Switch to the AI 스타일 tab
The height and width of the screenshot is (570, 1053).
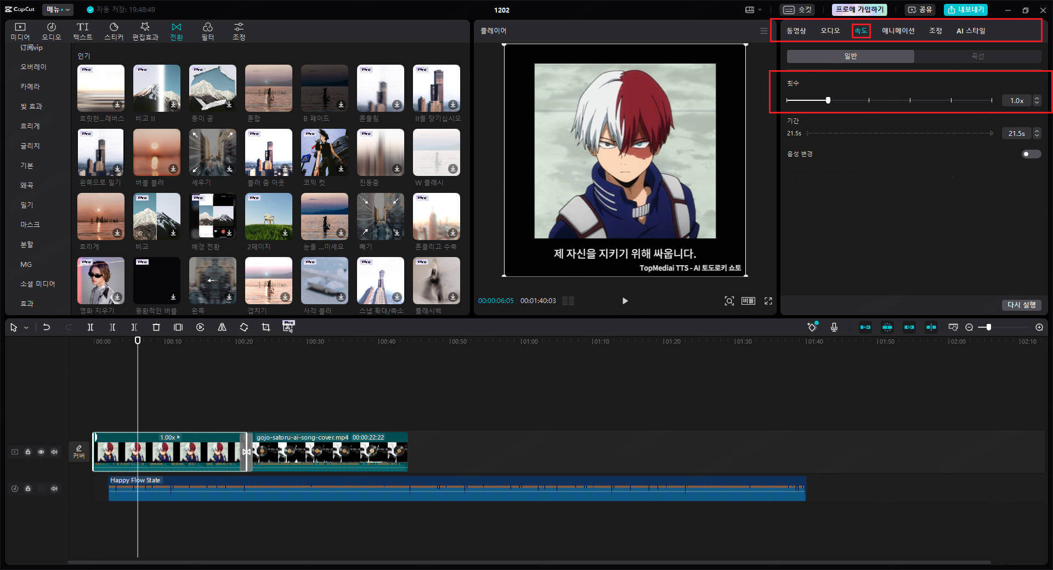click(971, 31)
